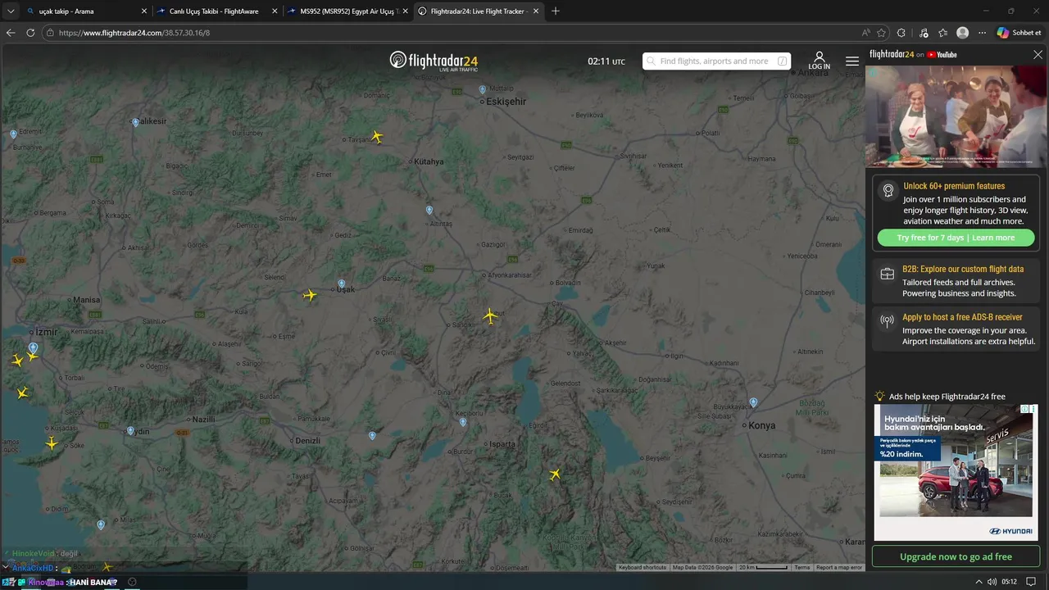Open the browser profile avatar
The height and width of the screenshot is (590, 1049).
tap(963, 33)
